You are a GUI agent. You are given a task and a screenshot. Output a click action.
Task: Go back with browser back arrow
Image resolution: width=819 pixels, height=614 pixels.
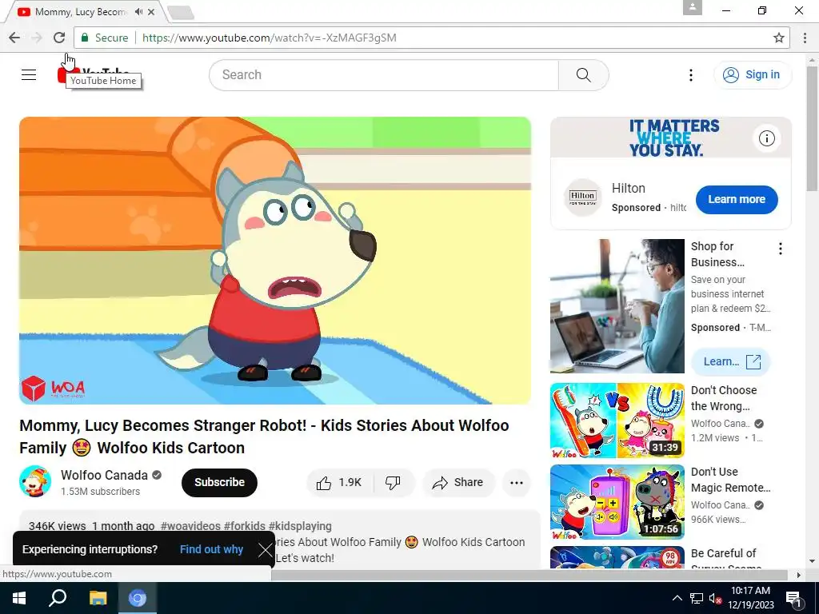(x=14, y=38)
